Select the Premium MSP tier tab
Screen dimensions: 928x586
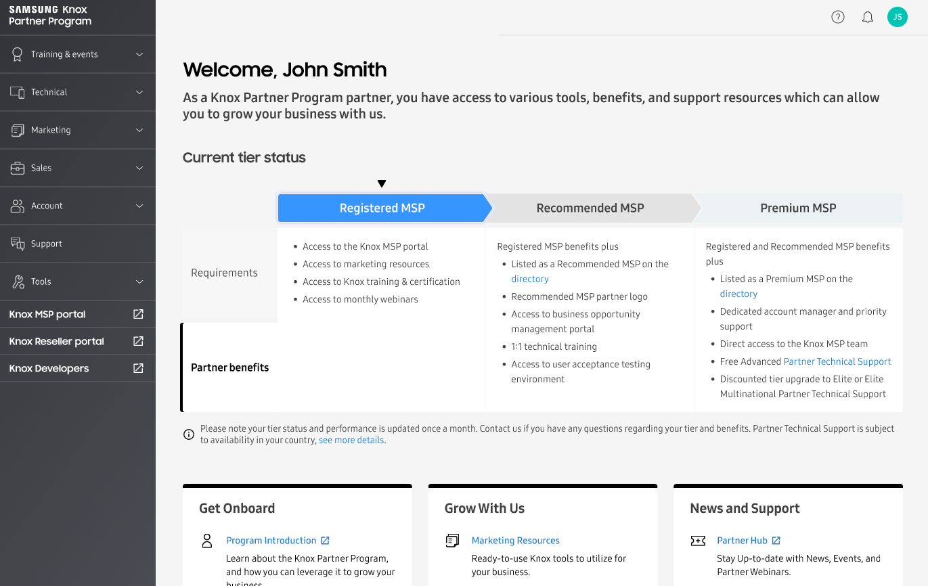(x=798, y=208)
